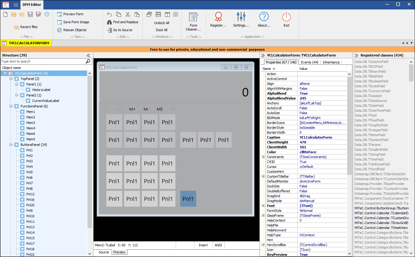Click the grid windows layout icon

tap(176, 14)
